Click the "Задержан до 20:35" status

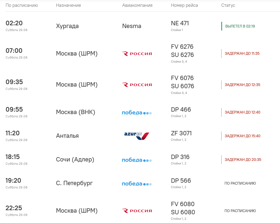243,160
